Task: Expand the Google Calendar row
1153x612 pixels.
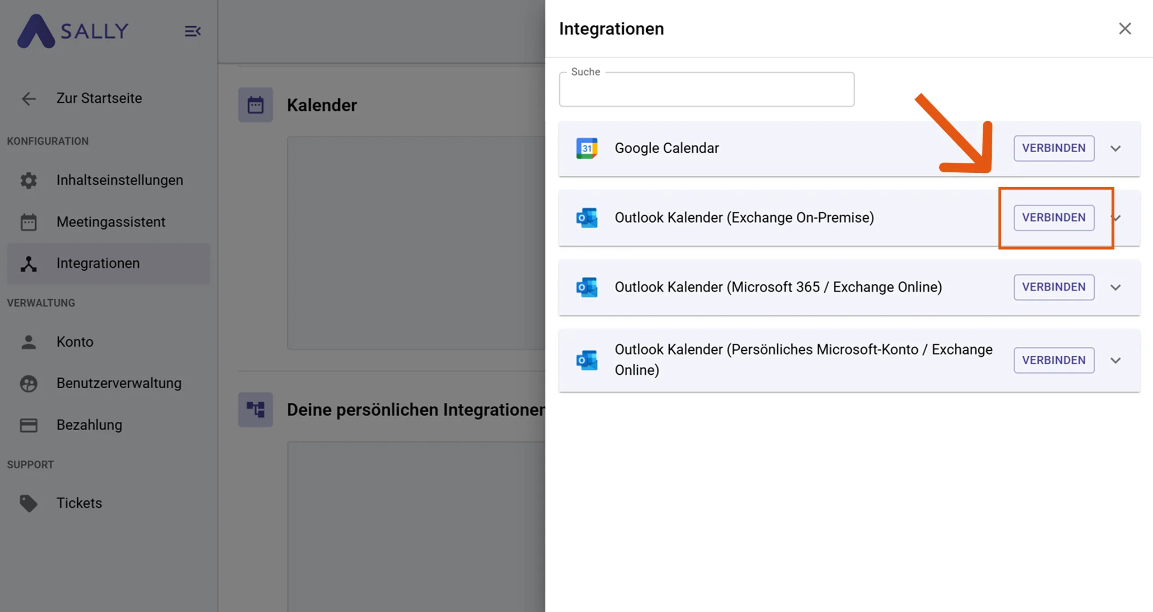Action: 1115,149
